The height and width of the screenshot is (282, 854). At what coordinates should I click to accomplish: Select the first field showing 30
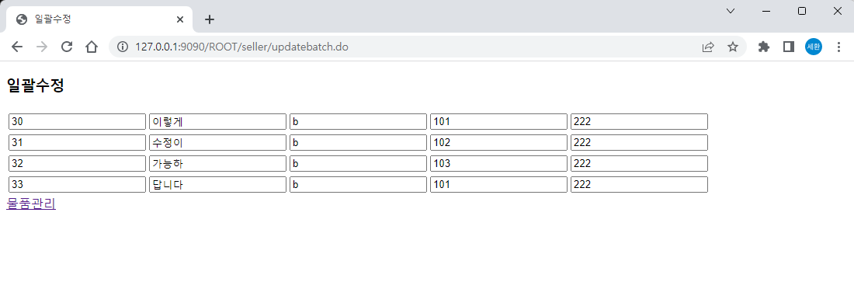click(x=78, y=122)
